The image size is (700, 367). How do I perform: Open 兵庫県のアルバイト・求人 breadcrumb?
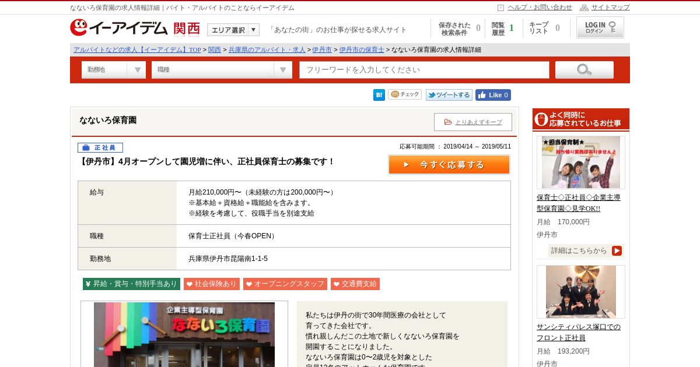[x=267, y=50]
